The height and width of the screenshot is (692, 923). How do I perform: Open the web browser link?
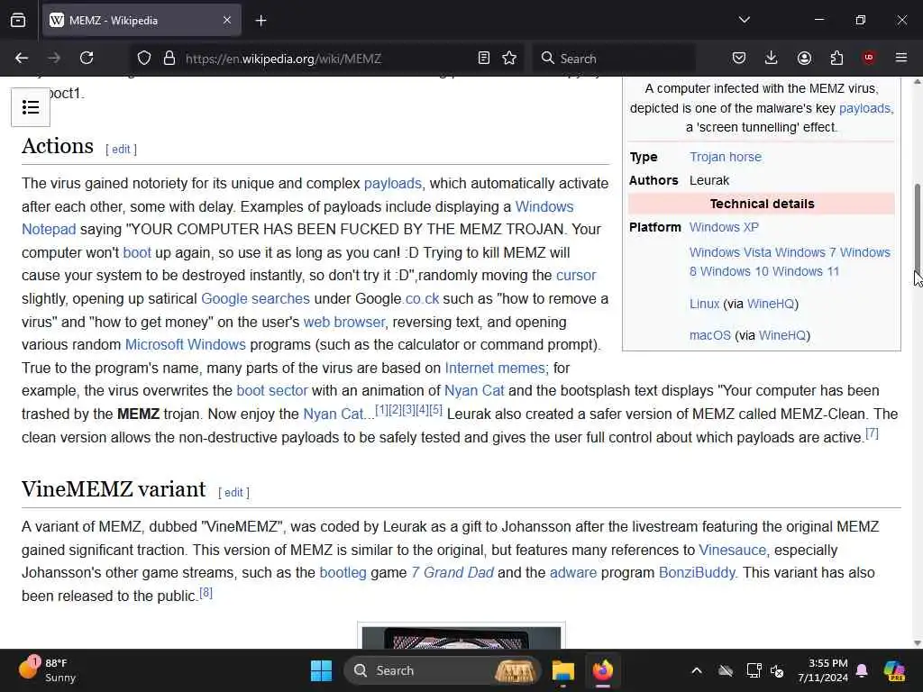point(343,322)
